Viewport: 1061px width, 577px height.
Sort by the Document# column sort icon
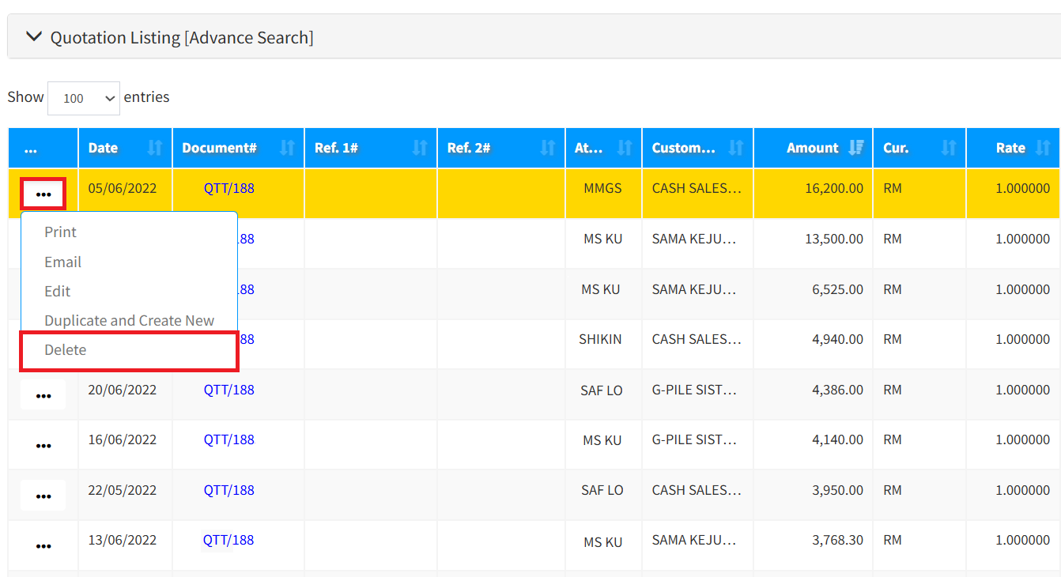[x=288, y=148]
